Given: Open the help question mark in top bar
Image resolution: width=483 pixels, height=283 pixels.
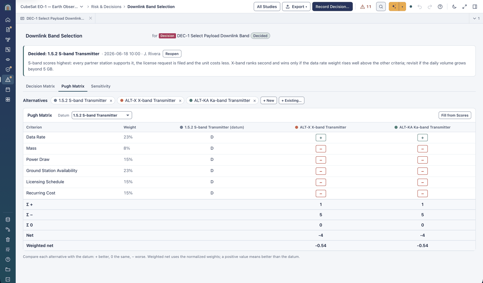Looking at the screenshot, I should click(x=440, y=7).
